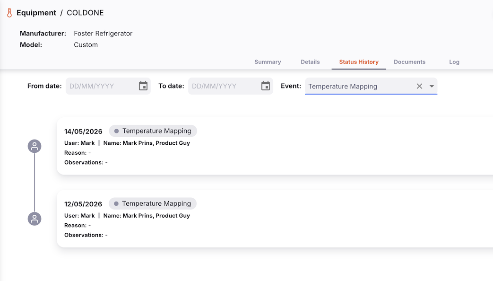Click the Model label
Viewport: 493px width, 281px height.
pos(31,44)
